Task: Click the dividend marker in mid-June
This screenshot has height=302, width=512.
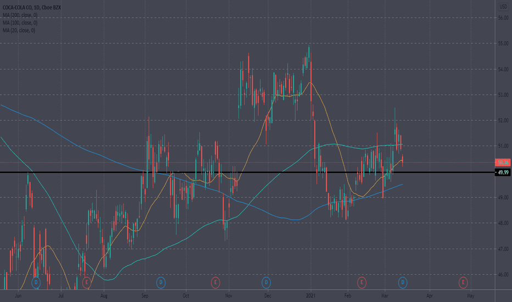Action: click(x=36, y=282)
